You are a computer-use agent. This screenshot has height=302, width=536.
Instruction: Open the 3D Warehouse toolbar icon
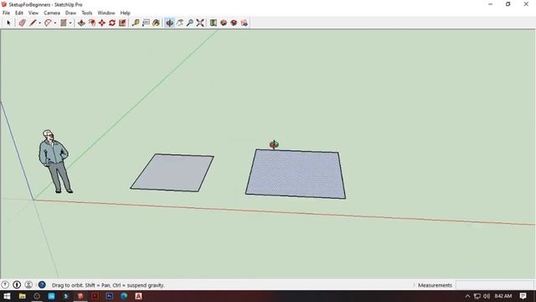(214, 23)
